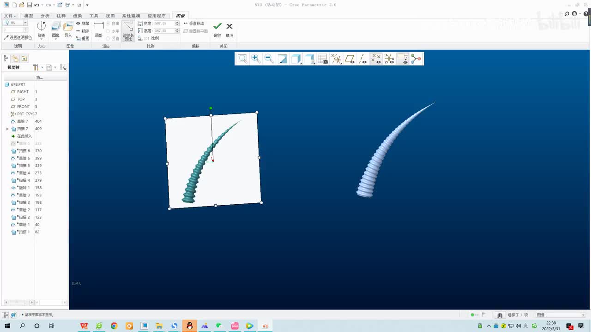
Task: Open the Undo history dropdown arrow
Action: [42, 5]
